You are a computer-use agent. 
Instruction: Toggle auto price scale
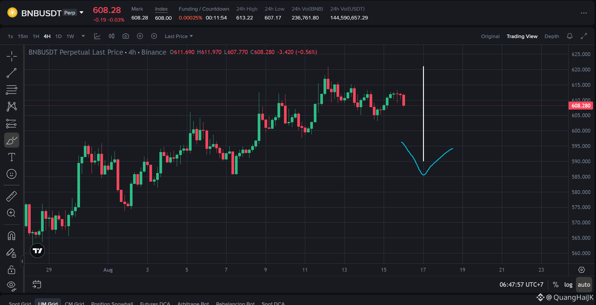pos(584,285)
